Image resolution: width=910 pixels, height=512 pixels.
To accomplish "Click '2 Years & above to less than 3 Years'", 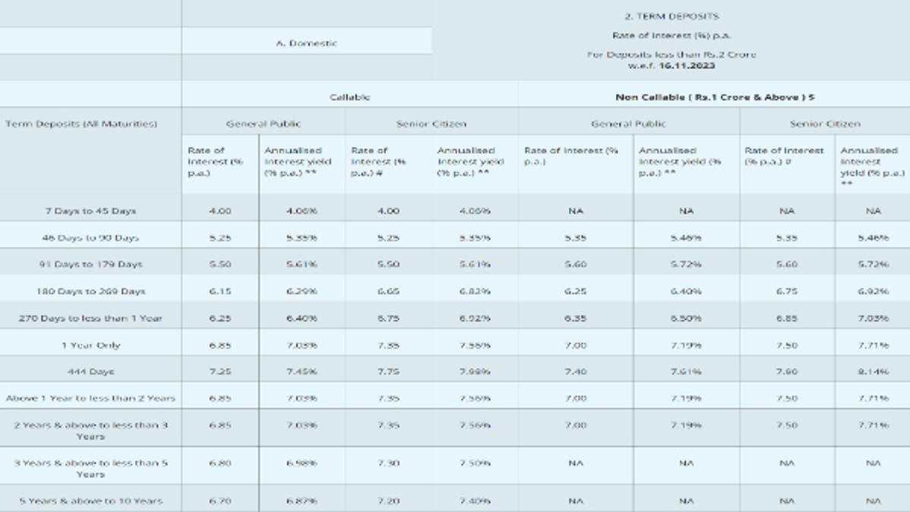I will coord(90,430).
